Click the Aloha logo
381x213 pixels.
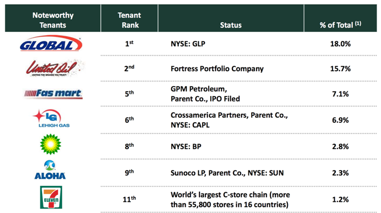pyautogui.click(x=50, y=170)
